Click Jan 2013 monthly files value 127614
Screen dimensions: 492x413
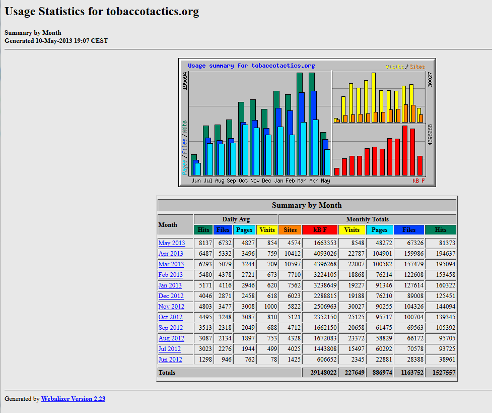tap(413, 285)
